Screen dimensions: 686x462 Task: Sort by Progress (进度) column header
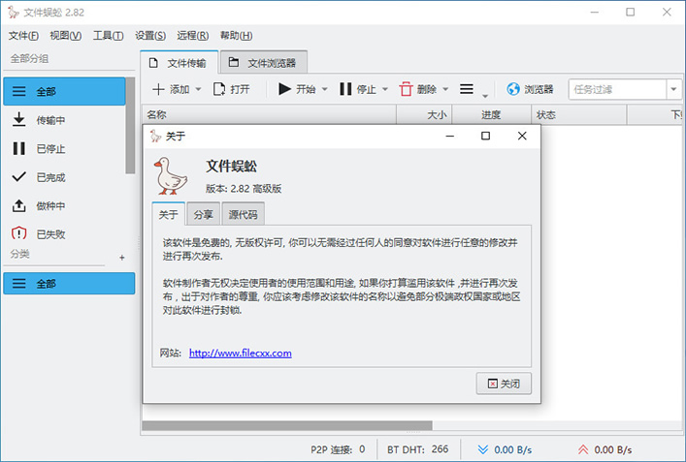491,115
